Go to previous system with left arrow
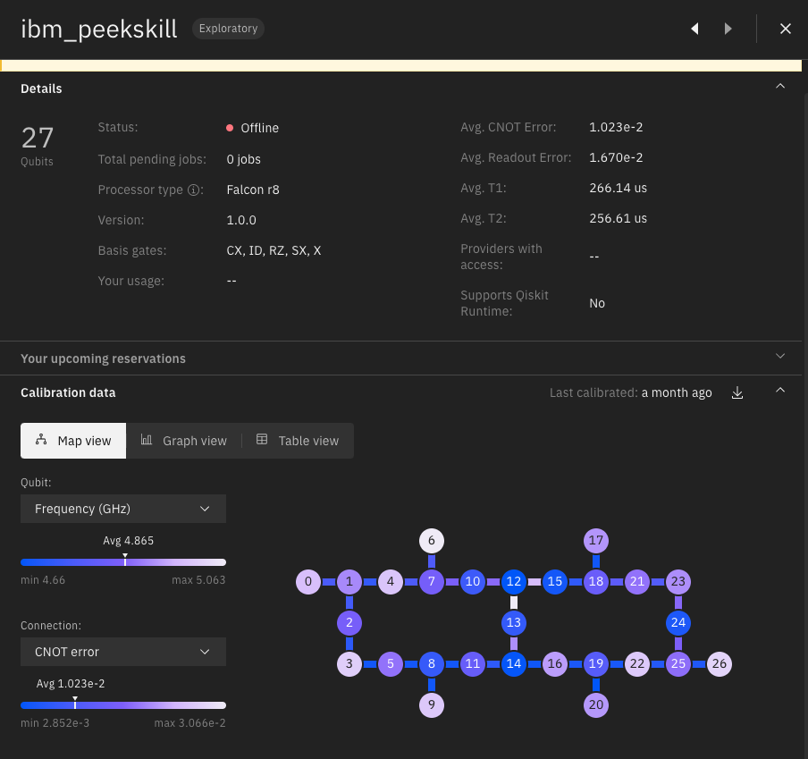The height and width of the screenshot is (759, 808). [694, 29]
